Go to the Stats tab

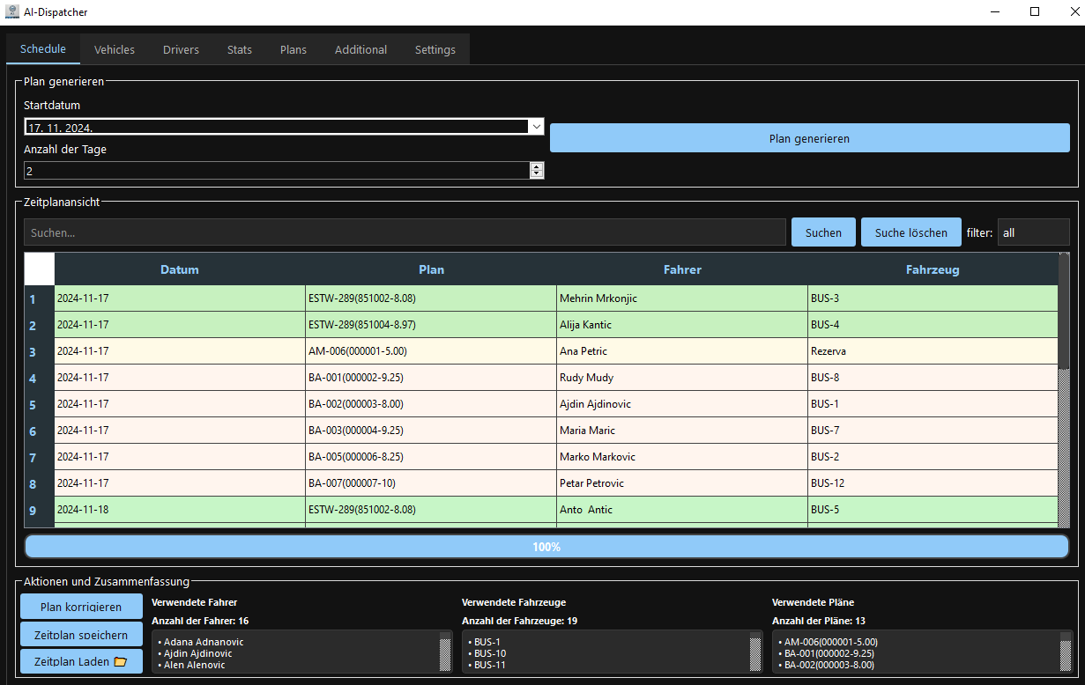point(240,49)
